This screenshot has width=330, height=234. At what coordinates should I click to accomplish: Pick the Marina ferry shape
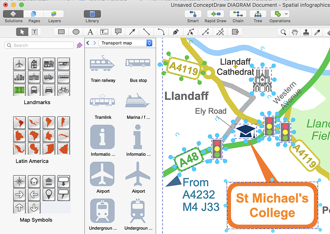click(x=137, y=100)
